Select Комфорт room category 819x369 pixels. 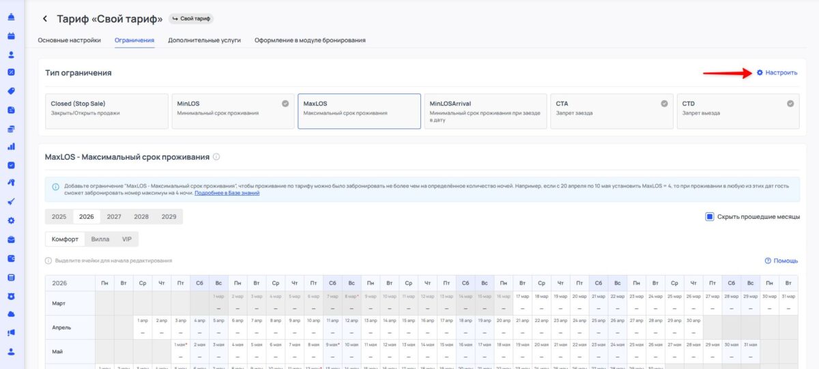tap(66, 239)
